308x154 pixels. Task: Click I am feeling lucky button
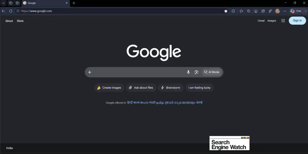tap(199, 88)
